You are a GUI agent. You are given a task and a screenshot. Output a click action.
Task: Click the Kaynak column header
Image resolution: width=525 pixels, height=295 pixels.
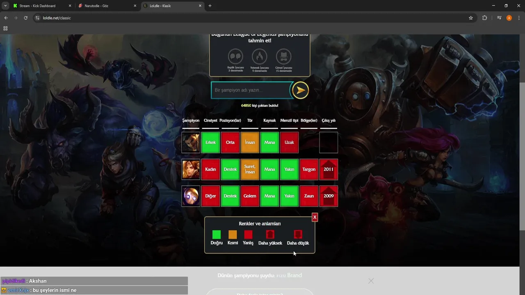(269, 120)
